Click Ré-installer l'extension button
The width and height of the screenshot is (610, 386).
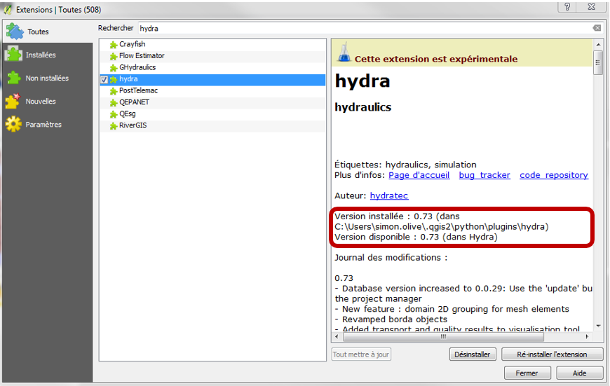(x=552, y=354)
